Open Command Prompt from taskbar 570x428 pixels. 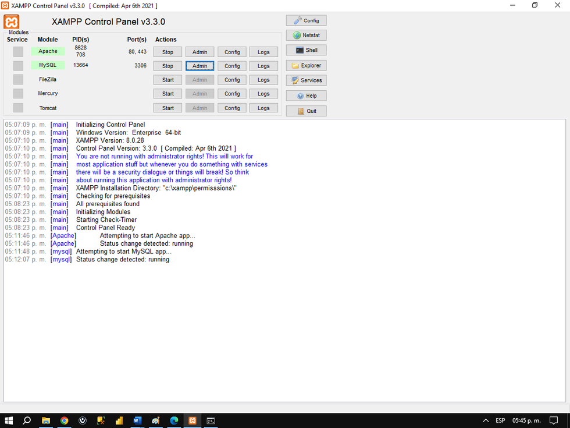pyautogui.click(x=211, y=420)
